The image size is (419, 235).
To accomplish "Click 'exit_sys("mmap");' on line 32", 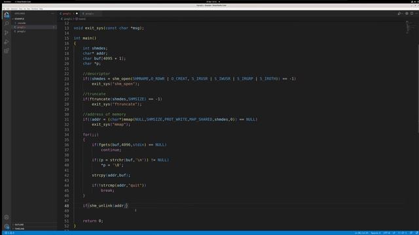I will click(x=111, y=125).
